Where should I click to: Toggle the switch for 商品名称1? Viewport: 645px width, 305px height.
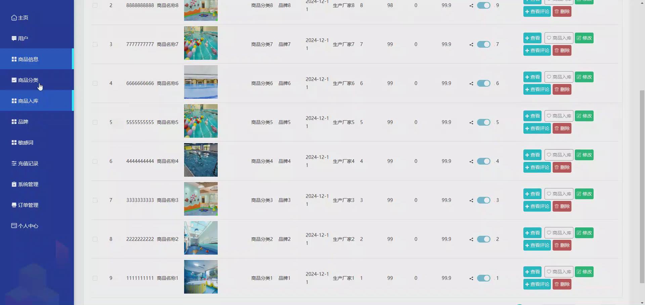484,278
